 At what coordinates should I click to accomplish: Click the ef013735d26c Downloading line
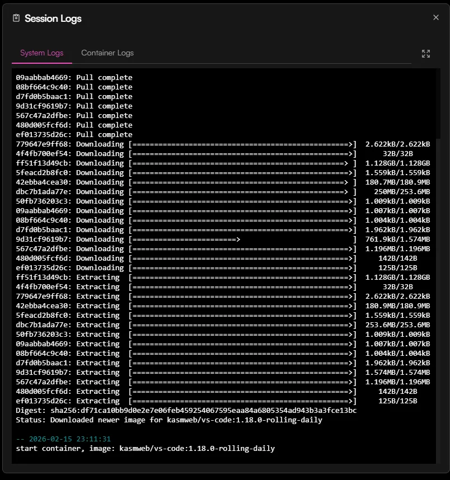point(217,267)
